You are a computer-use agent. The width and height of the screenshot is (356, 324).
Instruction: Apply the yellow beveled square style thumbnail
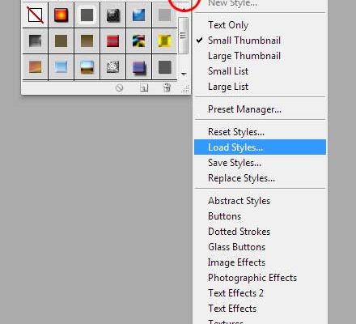click(164, 41)
